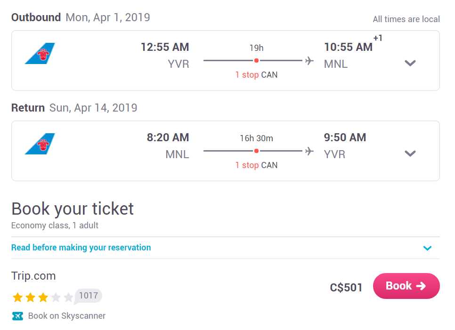
Task: Click the outbound China Southern airline logo
Action: tap(40, 53)
